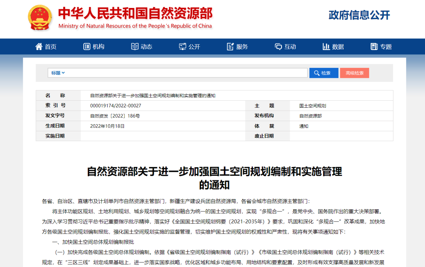Click the 动态 open-book icon
Image resolution: width=425 pixels, height=267 pixels.
(x=135, y=47)
